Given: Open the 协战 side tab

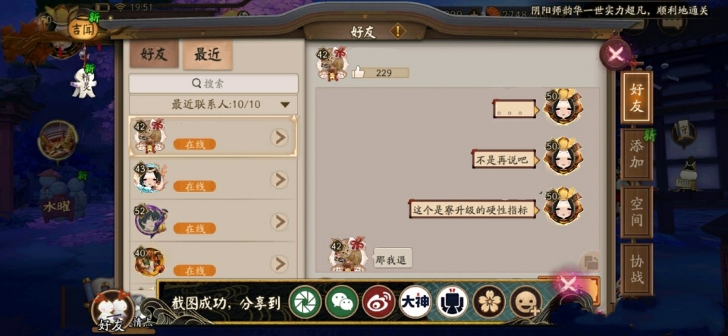Looking at the screenshot, I should (x=636, y=270).
